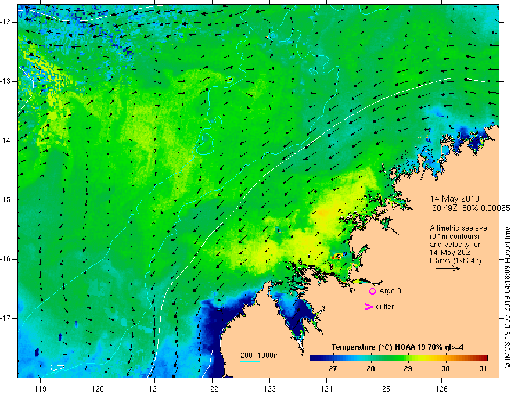Viewport: 511px width, 395px height.
Task: Click the longitude axis label '119'
Action: [x=41, y=389]
